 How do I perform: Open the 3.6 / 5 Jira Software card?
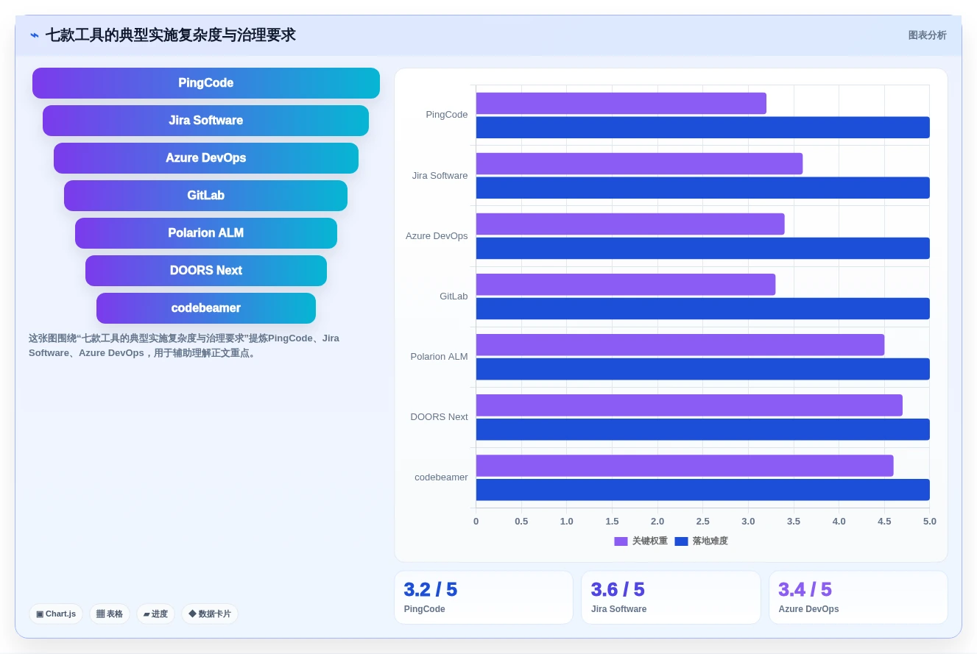tap(671, 597)
